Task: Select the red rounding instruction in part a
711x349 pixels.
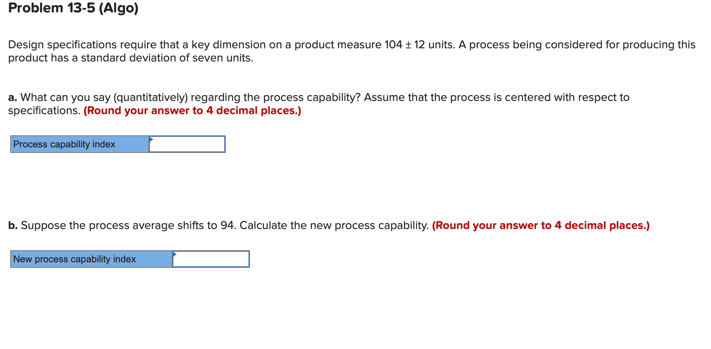Action: [192, 110]
